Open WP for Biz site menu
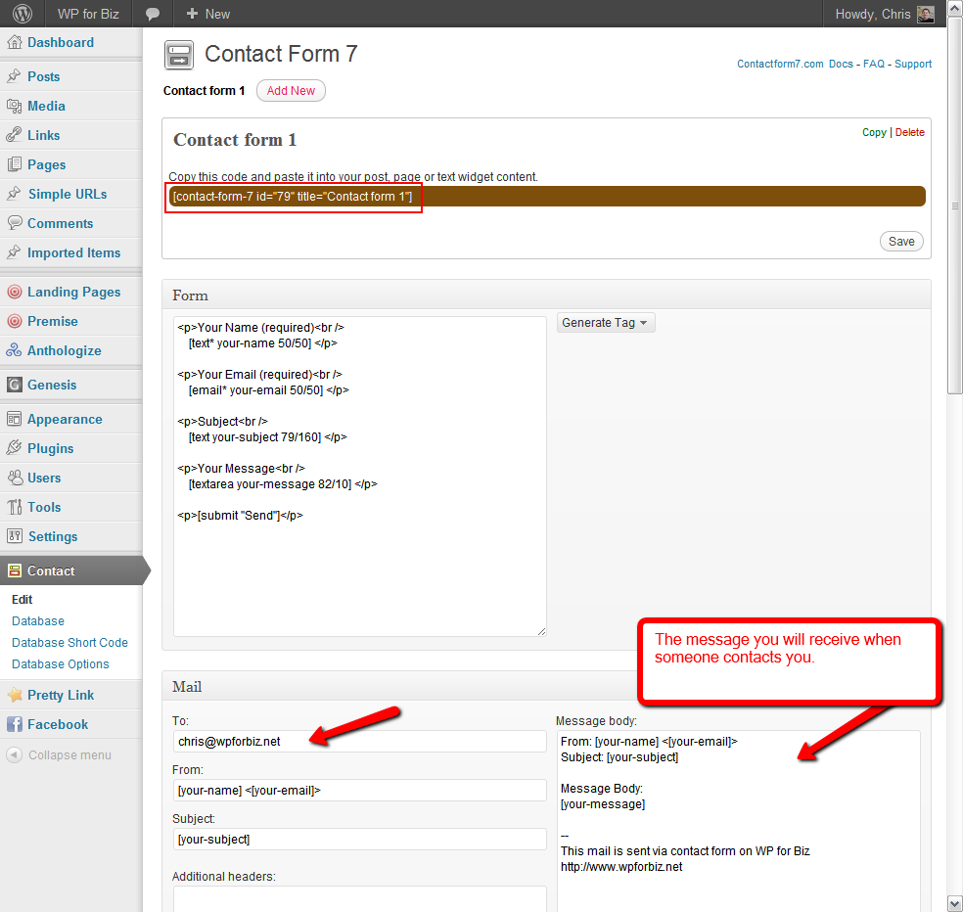The width and height of the screenshot is (963, 912). (88, 14)
